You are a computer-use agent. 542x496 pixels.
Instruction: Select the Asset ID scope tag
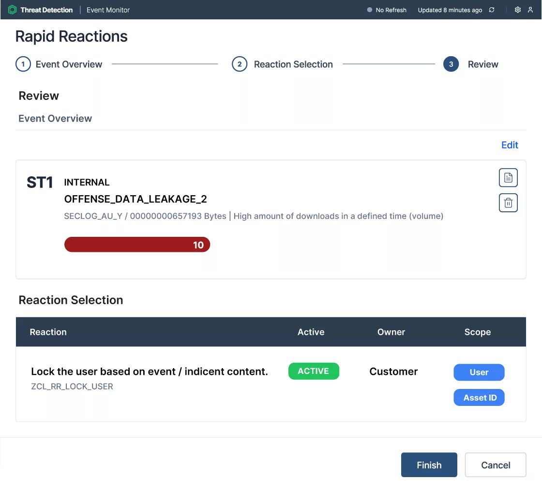tap(479, 398)
